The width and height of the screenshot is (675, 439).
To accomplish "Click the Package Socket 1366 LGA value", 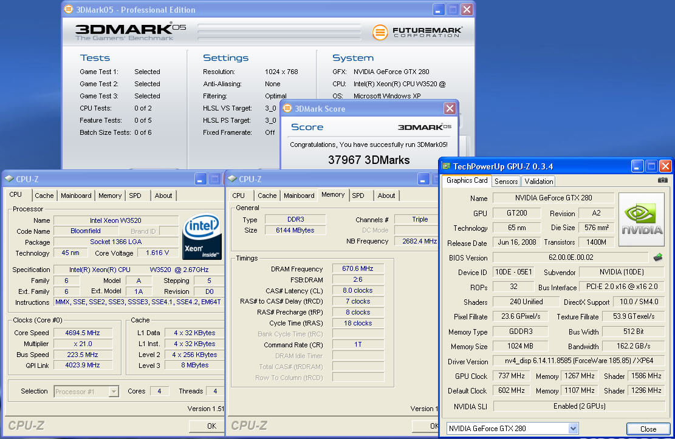I will tap(115, 242).
